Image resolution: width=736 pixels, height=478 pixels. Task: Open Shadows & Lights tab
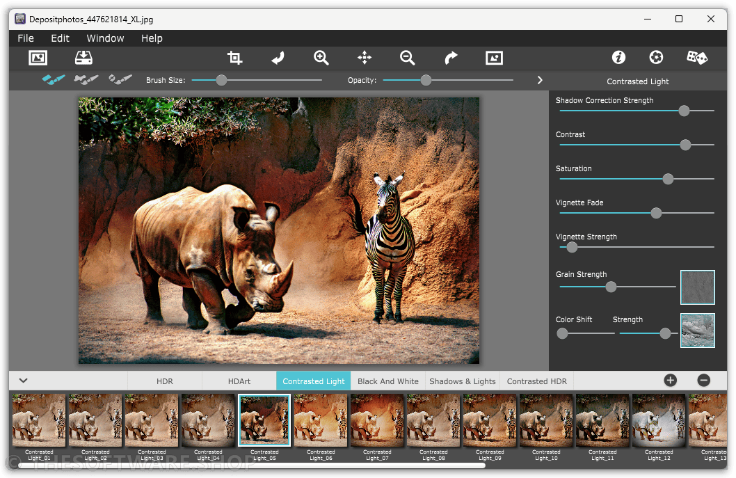tap(463, 381)
